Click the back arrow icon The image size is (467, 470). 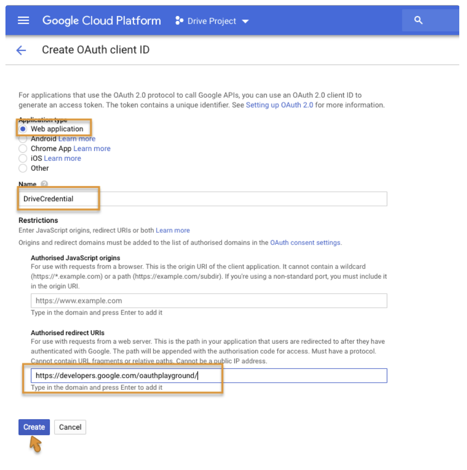click(21, 50)
